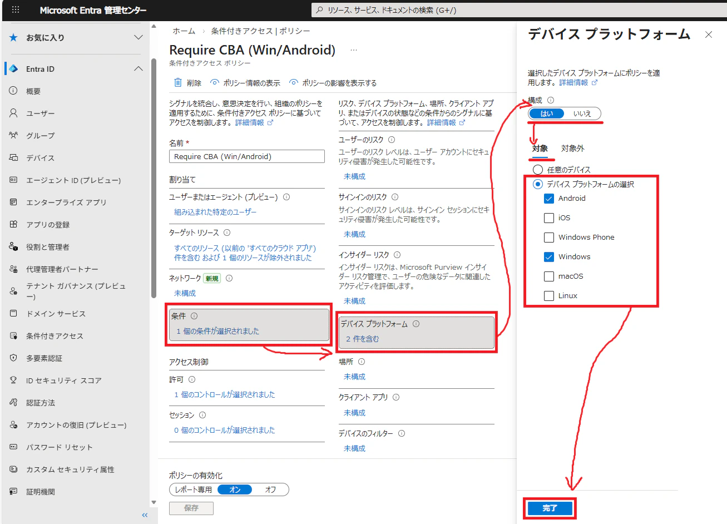Check the Linux checkbox

[549, 296]
